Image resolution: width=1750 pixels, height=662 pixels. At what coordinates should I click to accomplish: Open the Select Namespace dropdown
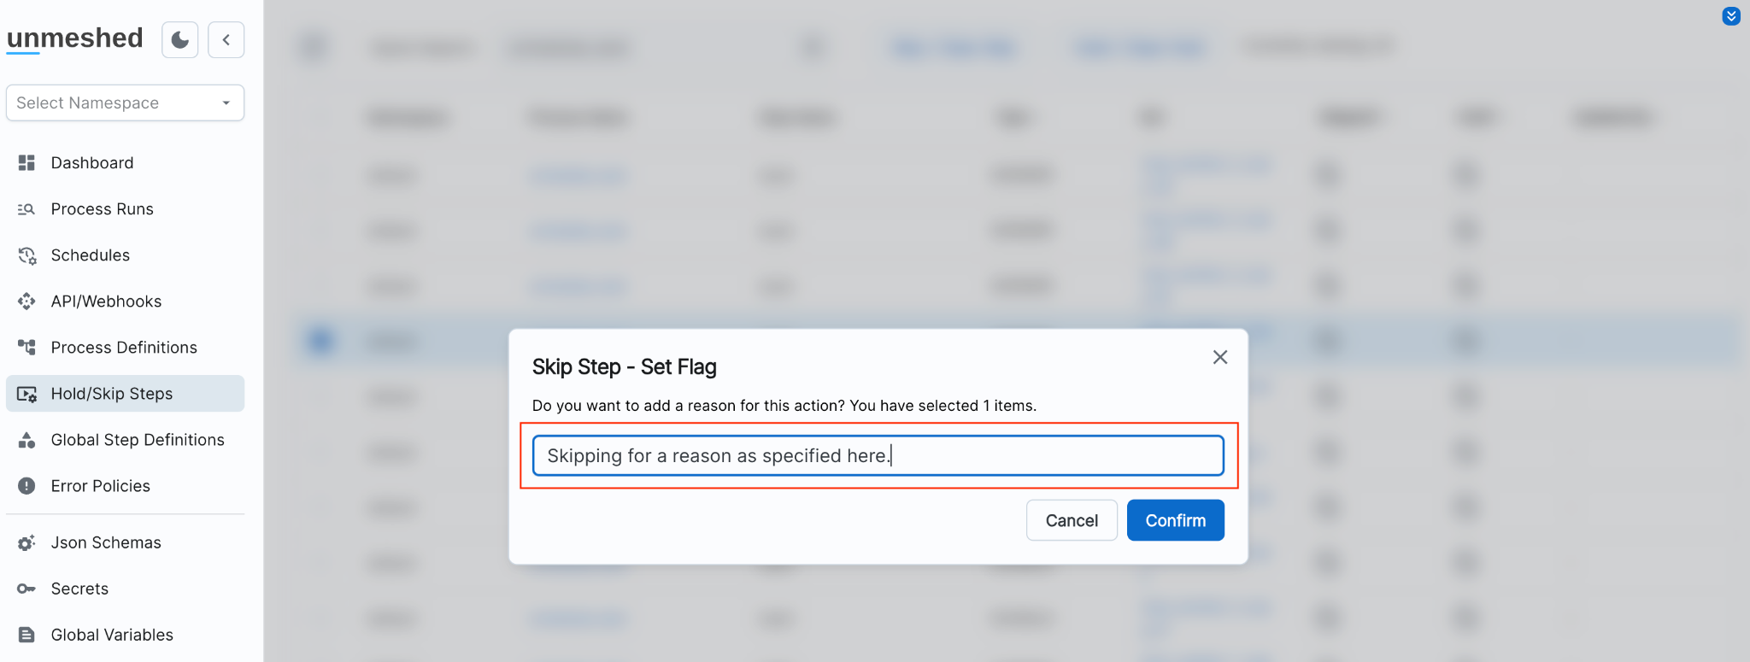(125, 103)
